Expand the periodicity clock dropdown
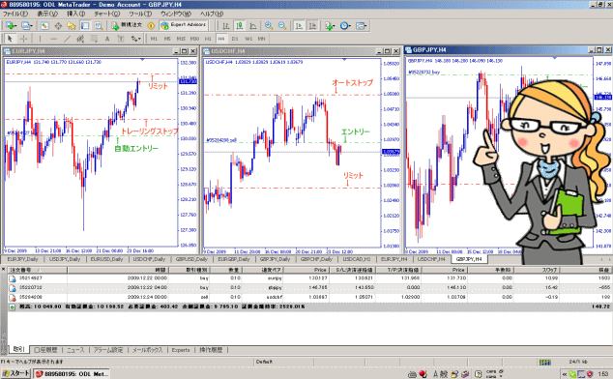613x379 pixels. point(349,26)
